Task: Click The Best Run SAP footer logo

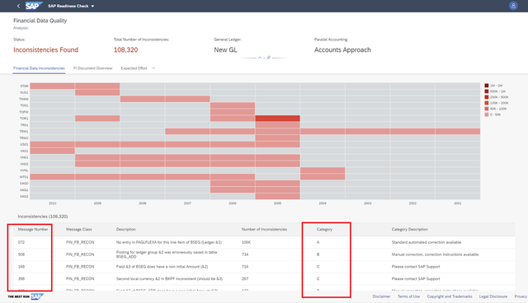Action: [x=26, y=296]
